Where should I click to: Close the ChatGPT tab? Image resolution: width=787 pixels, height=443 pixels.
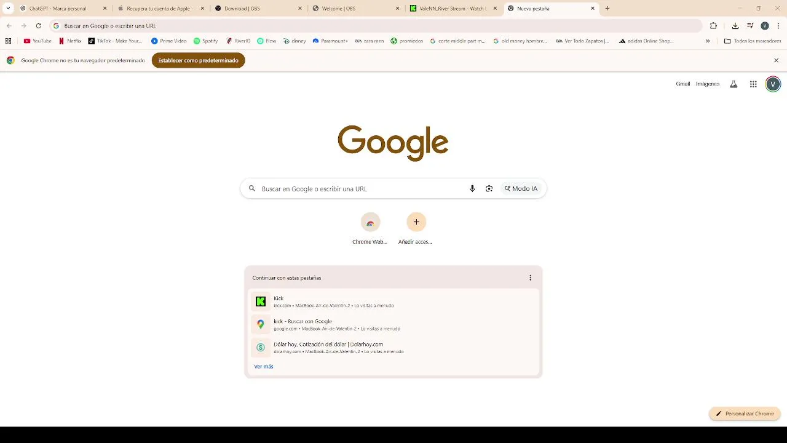pyautogui.click(x=105, y=9)
